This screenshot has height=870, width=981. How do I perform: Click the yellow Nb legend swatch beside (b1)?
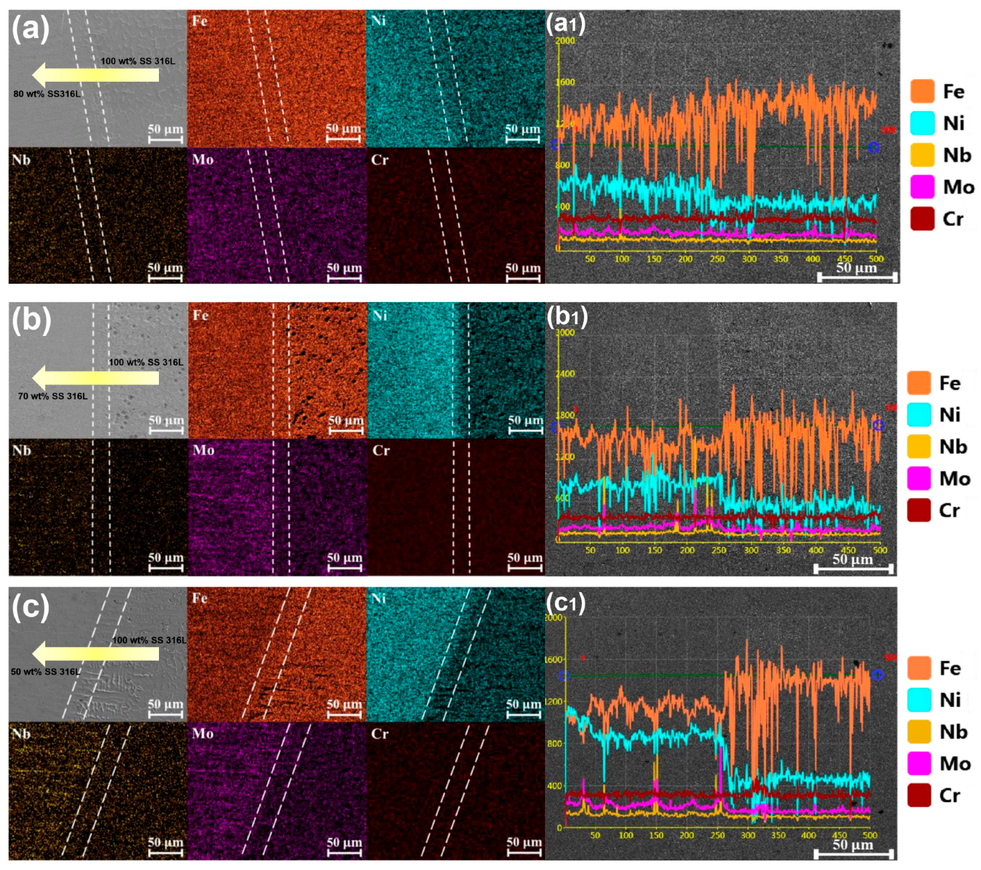point(919,447)
